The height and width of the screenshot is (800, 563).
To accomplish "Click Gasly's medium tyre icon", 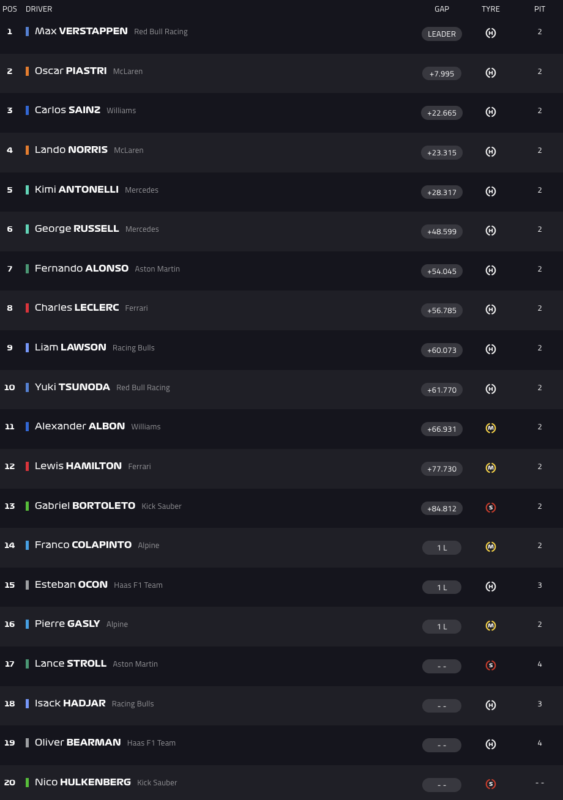I will tap(491, 626).
